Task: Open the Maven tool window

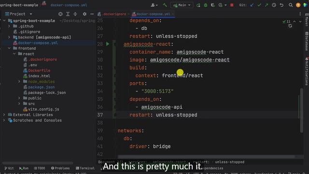Action: coord(307,20)
